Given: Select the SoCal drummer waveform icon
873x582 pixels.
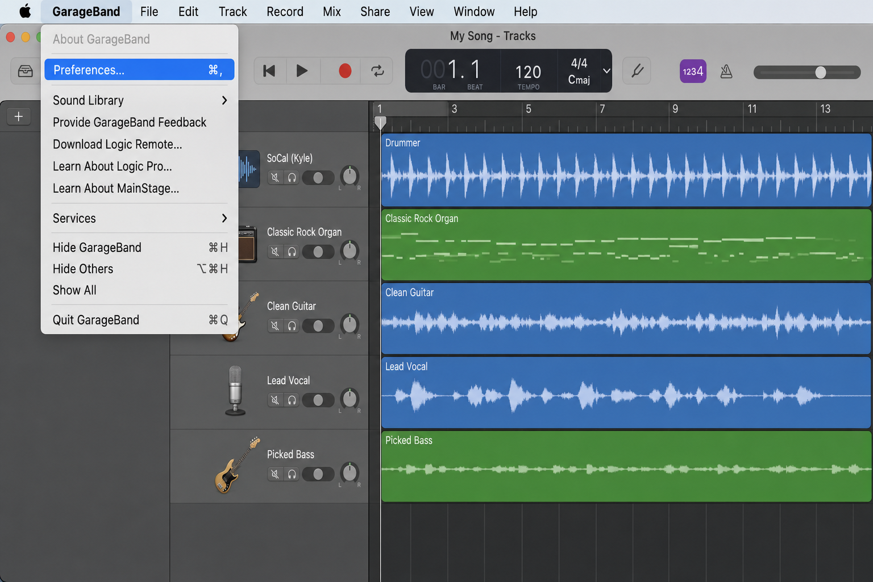Looking at the screenshot, I should coord(249,169).
